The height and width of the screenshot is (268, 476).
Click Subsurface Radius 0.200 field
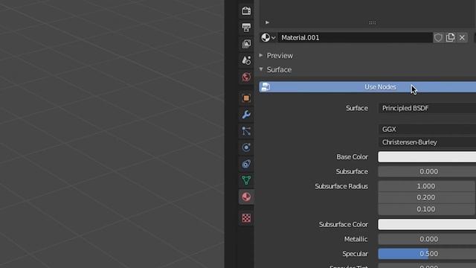tap(426, 198)
